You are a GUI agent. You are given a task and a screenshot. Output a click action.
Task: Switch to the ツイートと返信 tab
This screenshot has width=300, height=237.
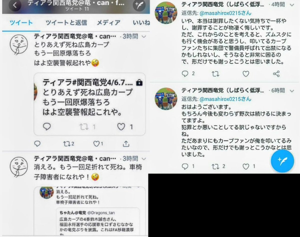(66, 23)
